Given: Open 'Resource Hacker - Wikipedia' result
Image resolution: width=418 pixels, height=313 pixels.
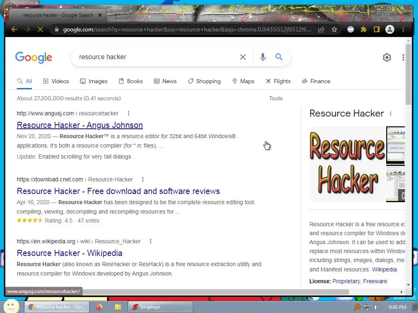Looking at the screenshot, I should click(69, 253).
